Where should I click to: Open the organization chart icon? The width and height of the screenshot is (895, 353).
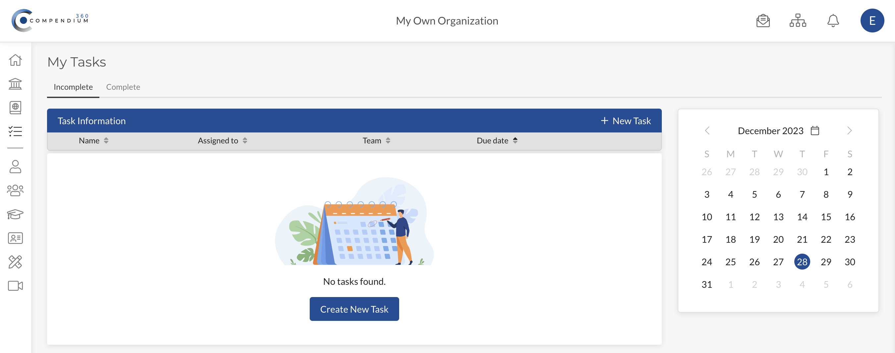tap(797, 21)
